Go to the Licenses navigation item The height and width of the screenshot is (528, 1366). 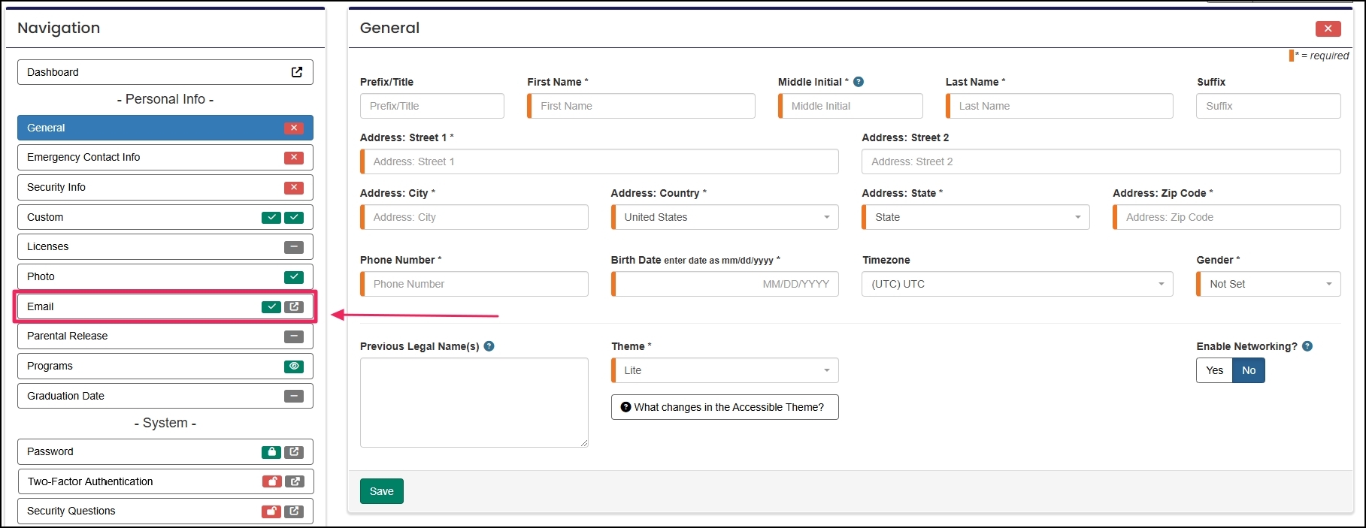click(x=150, y=247)
